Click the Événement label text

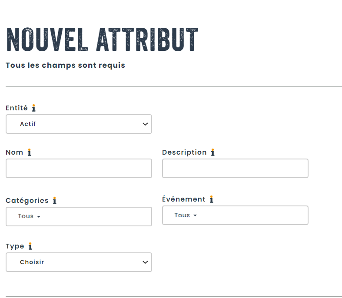(x=183, y=199)
